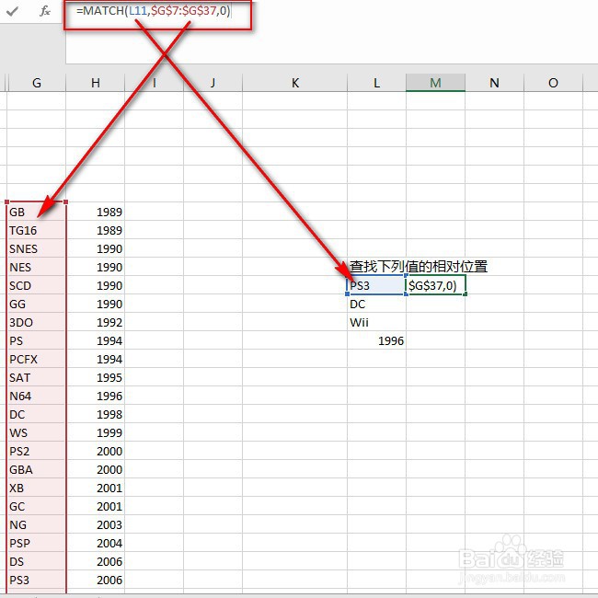Select the 2004 cell next to PSP
This screenshot has height=598, width=598.
[x=96, y=543]
